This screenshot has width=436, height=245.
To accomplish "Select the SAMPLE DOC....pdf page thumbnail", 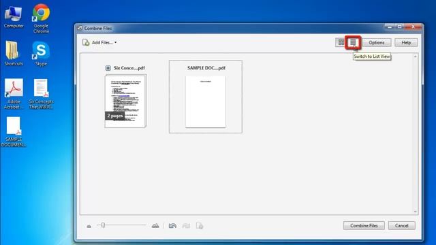I will click(206, 101).
